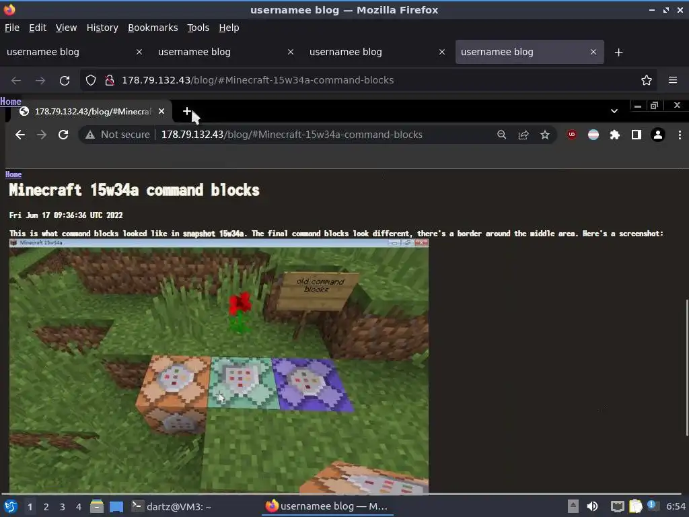Viewport: 689px width, 517px height.
Task: Click the date Fri Jun 17 09:36:36 UTC 2022
Action: (66, 215)
